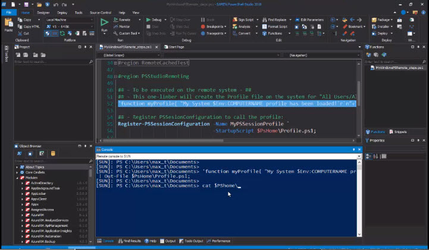Click the database icon in Object Browser
Viewport: 429px width, 250px height.
[53, 154]
